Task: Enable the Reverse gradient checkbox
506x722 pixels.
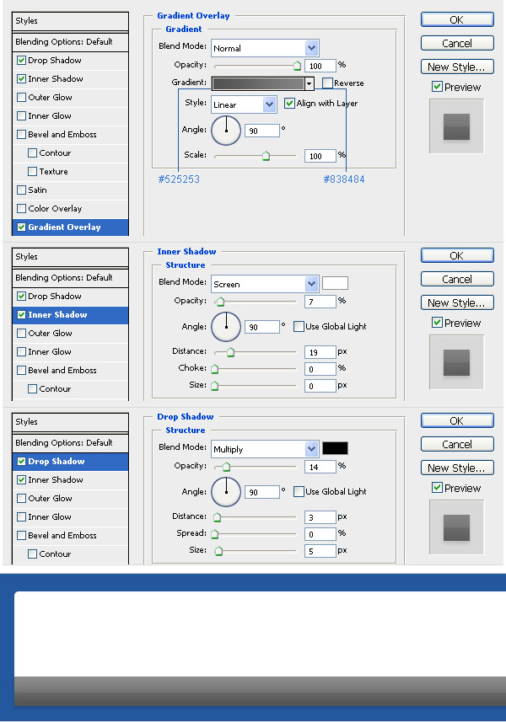Action: [x=327, y=83]
